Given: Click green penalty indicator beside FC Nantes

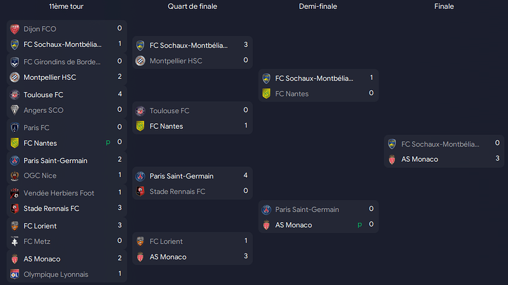Looking at the screenshot, I should pos(108,142).
